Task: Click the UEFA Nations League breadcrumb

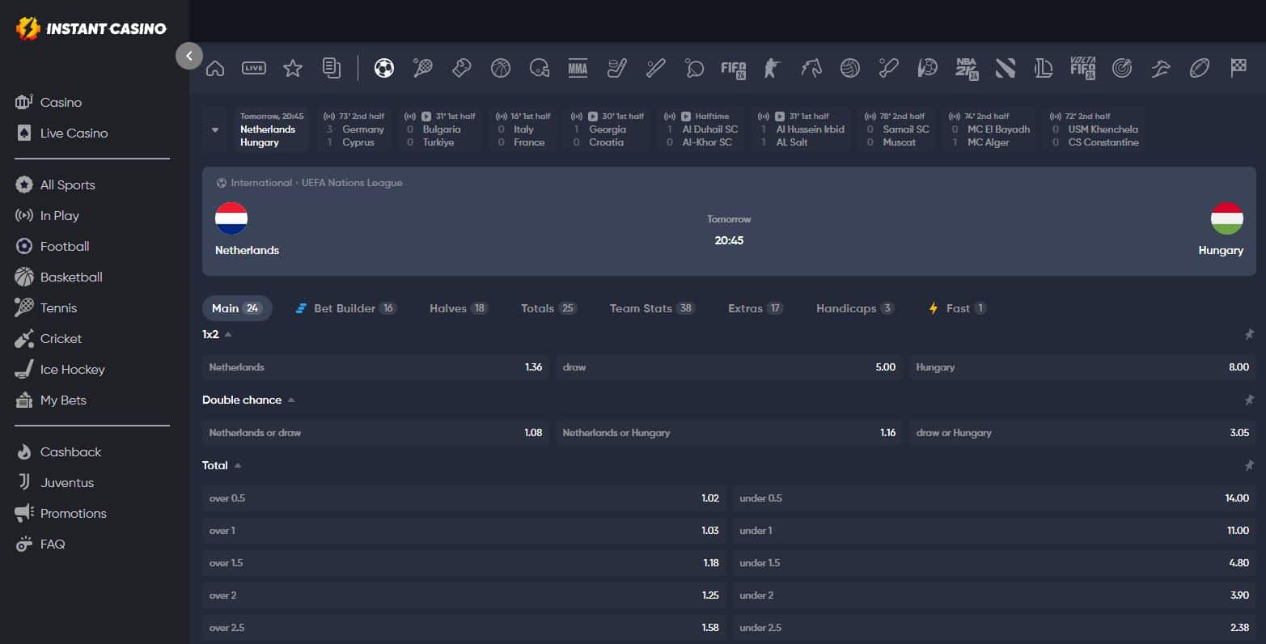Action: (x=352, y=183)
